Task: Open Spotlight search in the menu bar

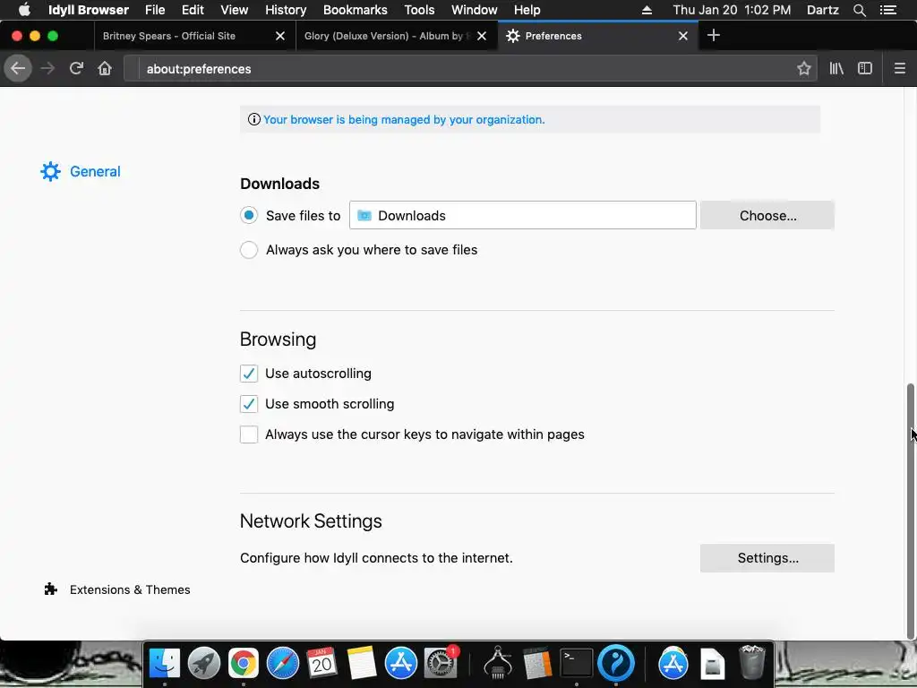Action: (x=859, y=10)
